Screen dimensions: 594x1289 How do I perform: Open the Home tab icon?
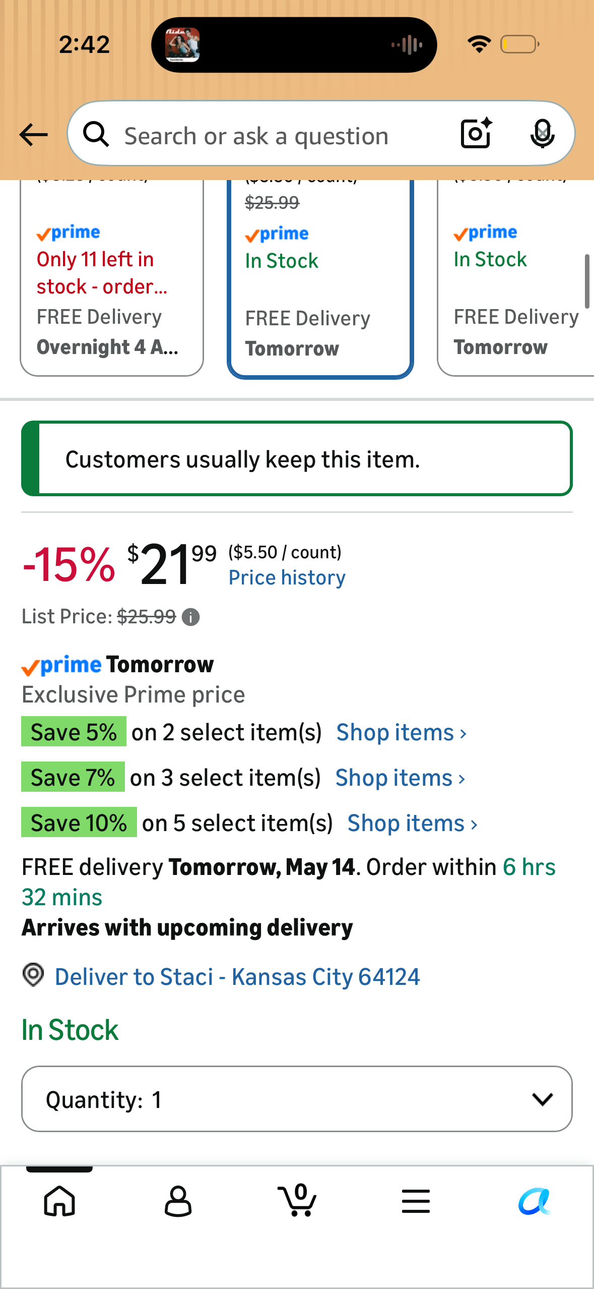[59, 1201]
